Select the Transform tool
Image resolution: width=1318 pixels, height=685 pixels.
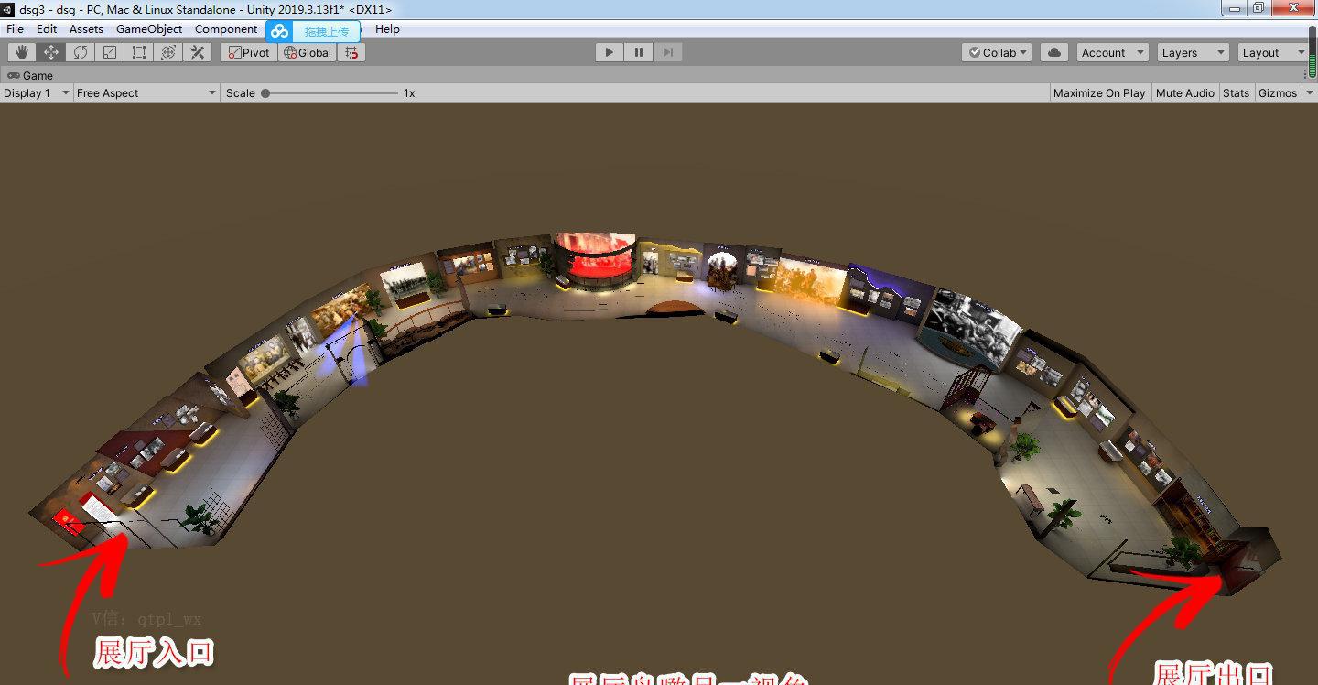pyautogui.click(x=168, y=52)
